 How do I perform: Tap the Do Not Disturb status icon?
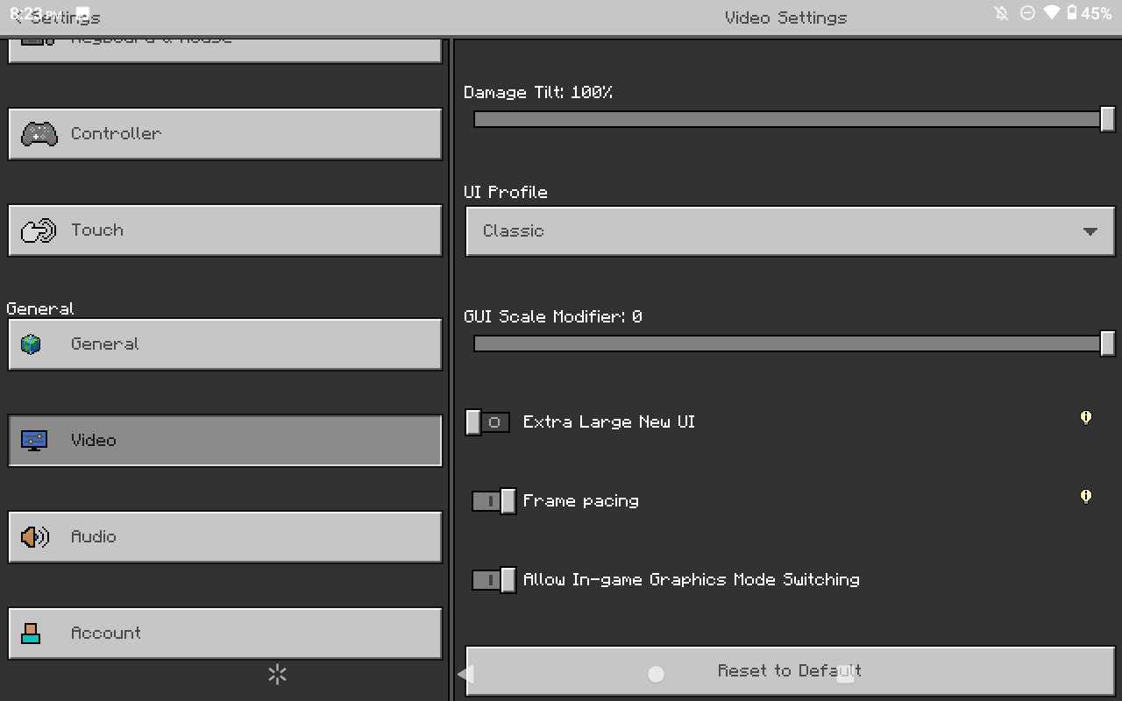point(1027,13)
